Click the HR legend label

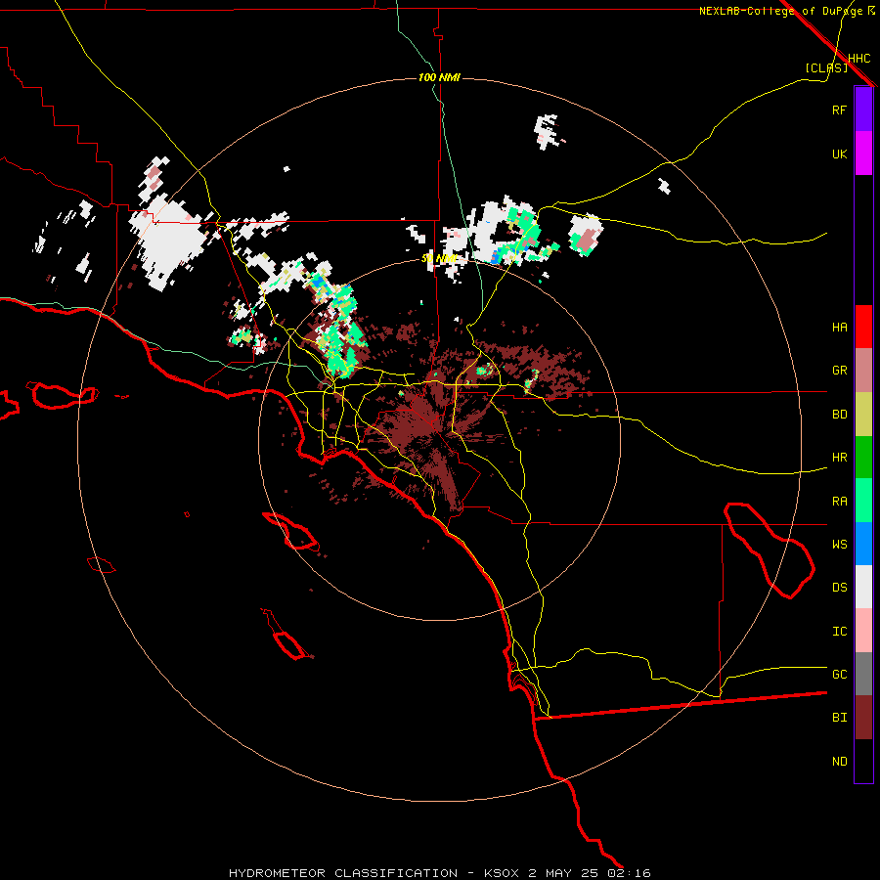click(839, 458)
